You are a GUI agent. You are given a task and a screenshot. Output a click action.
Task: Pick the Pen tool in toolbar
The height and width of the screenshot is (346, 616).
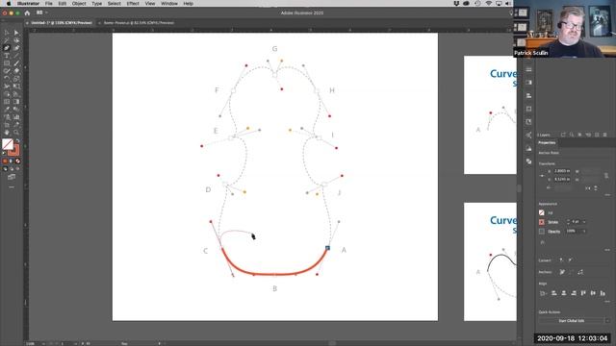pyautogui.click(x=7, y=48)
